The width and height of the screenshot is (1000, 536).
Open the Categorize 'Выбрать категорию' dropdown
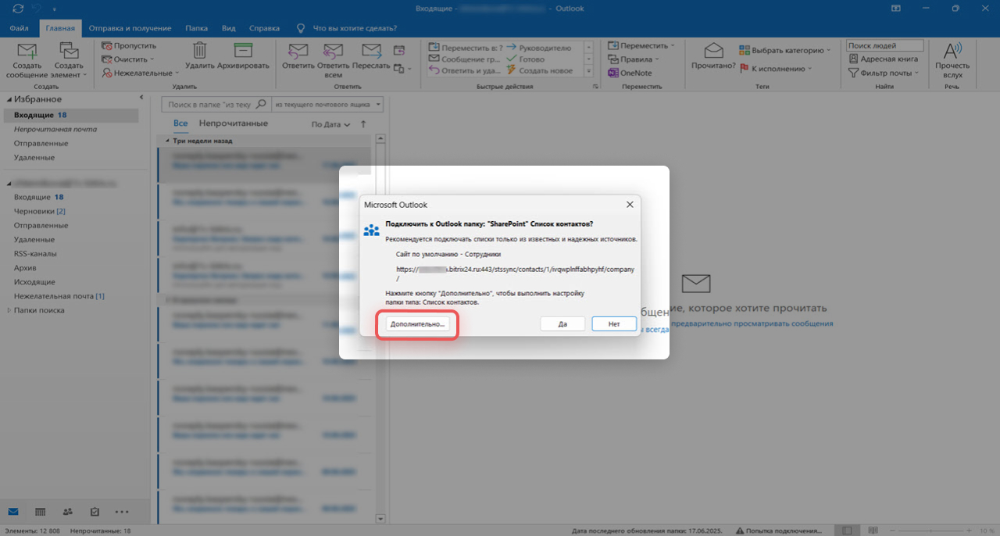pyautogui.click(x=785, y=50)
